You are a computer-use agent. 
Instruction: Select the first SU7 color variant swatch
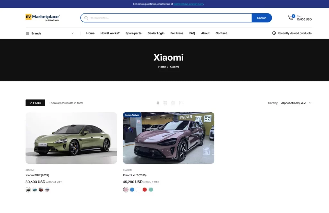[x=28, y=190]
